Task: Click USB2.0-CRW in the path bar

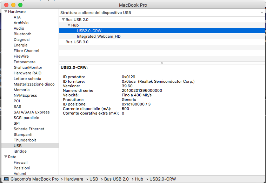Action: click(163, 179)
